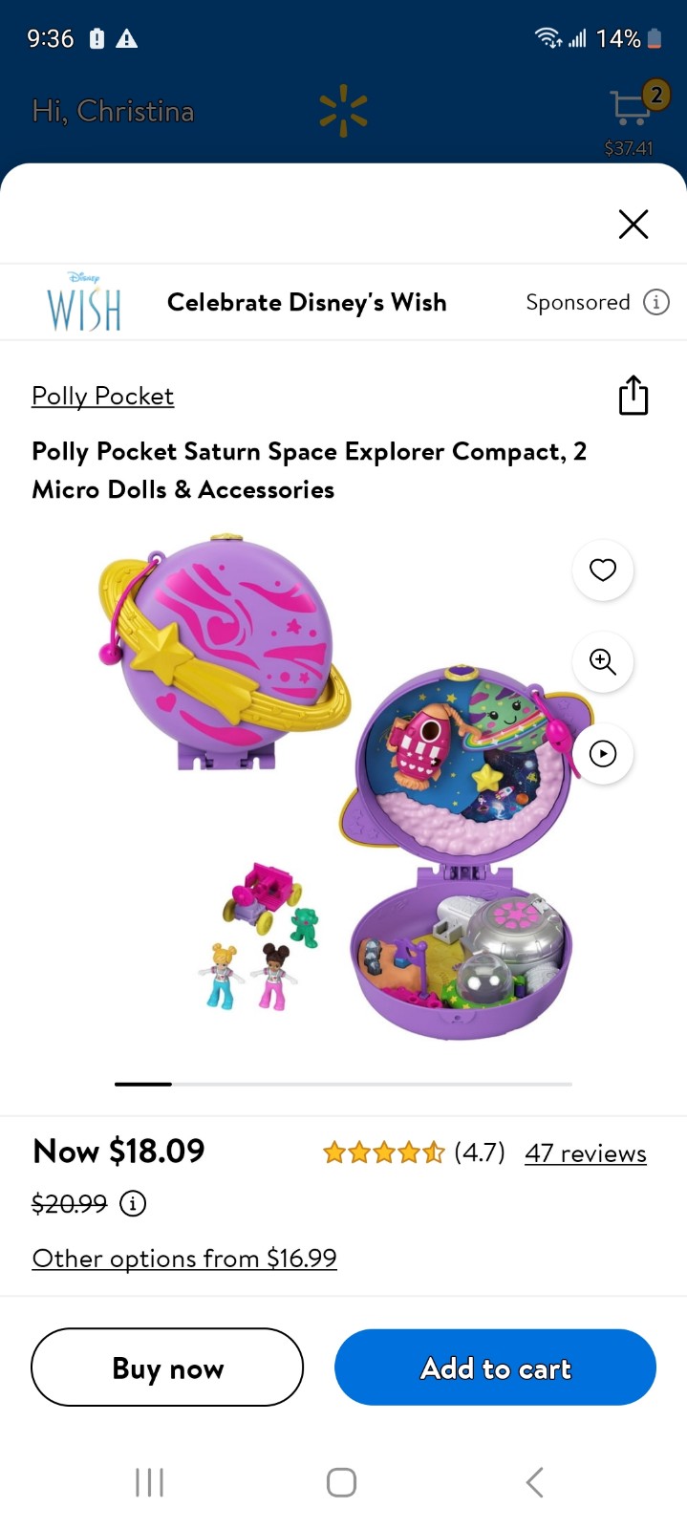This screenshot has width=687, height=1529.
Task: Open Android recent apps button
Action: click(x=150, y=1483)
